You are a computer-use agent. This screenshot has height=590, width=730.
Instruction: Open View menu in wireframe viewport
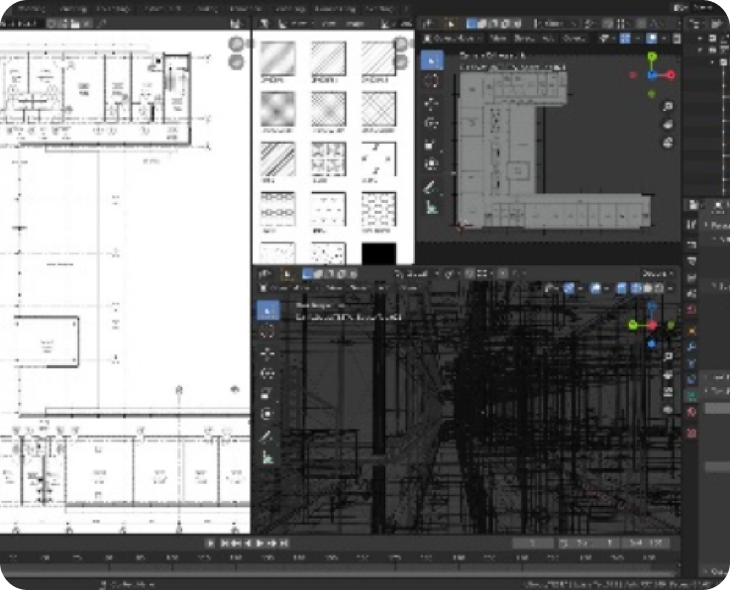334,288
